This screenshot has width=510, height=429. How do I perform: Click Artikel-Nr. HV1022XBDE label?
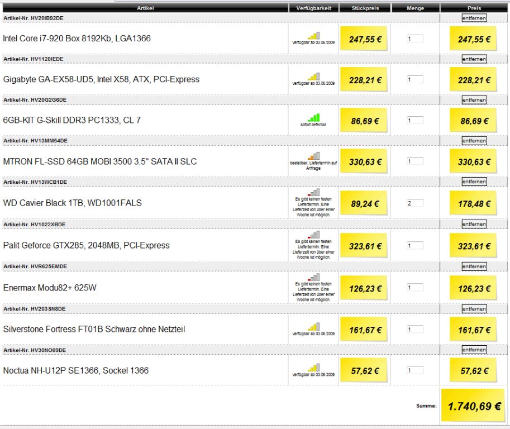[34, 225]
